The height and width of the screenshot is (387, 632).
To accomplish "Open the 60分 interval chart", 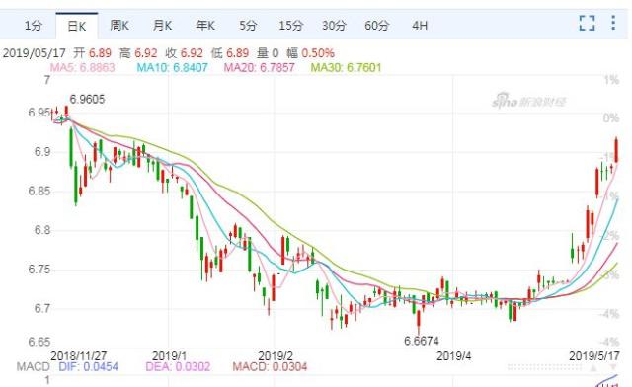I will click(377, 26).
